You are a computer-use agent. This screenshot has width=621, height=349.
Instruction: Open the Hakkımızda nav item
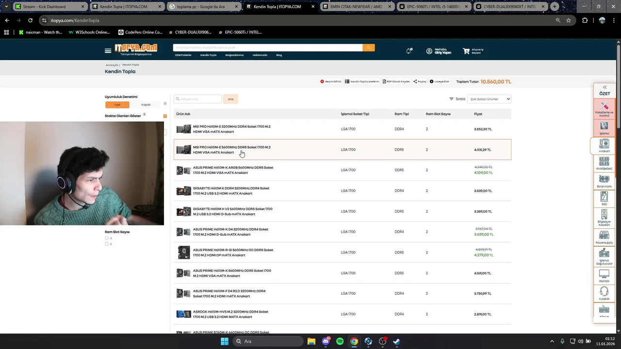click(260, 55)
